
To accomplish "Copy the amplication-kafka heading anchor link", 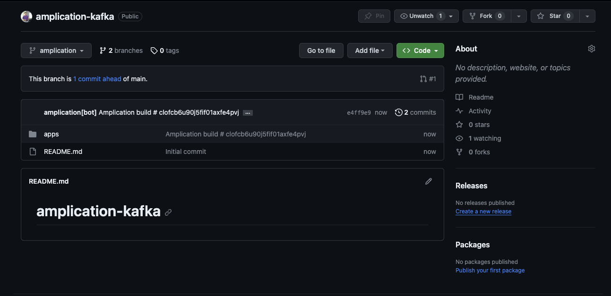I will pos(168,212).
